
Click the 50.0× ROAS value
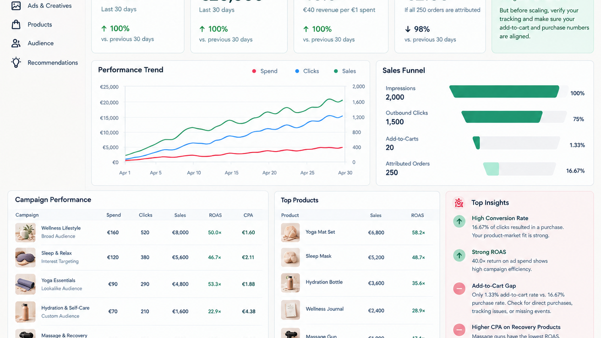[215, 233]
